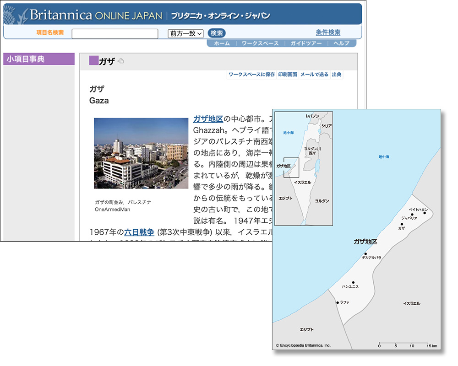The image size is (458, 366).
Task: Open the ヘルプ tab
Action: pos(341,43)
